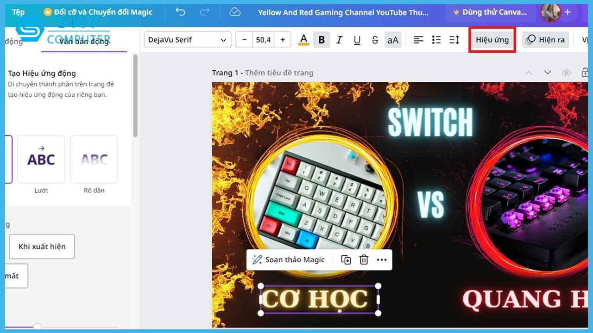593x333 pixels.
Task: Select the VS text on canvas
Action: pos(430,204)
